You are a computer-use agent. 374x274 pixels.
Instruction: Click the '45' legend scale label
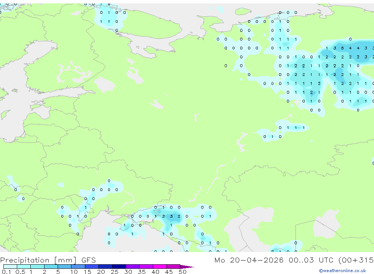(x=169, y=272)
